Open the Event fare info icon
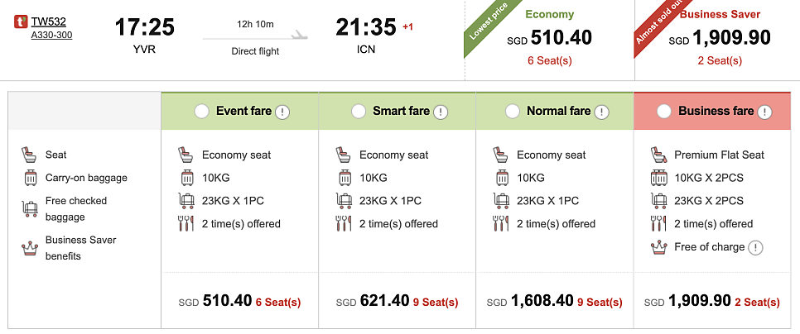The height and width of the screenshot is (334, 800). pyautogui.click(x=282, y=112)
